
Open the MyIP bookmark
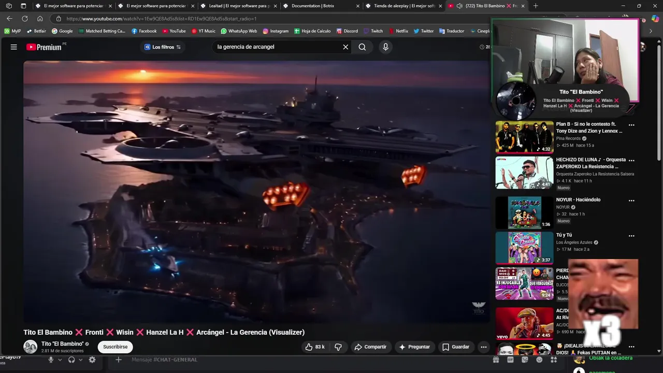coord(12,31)
